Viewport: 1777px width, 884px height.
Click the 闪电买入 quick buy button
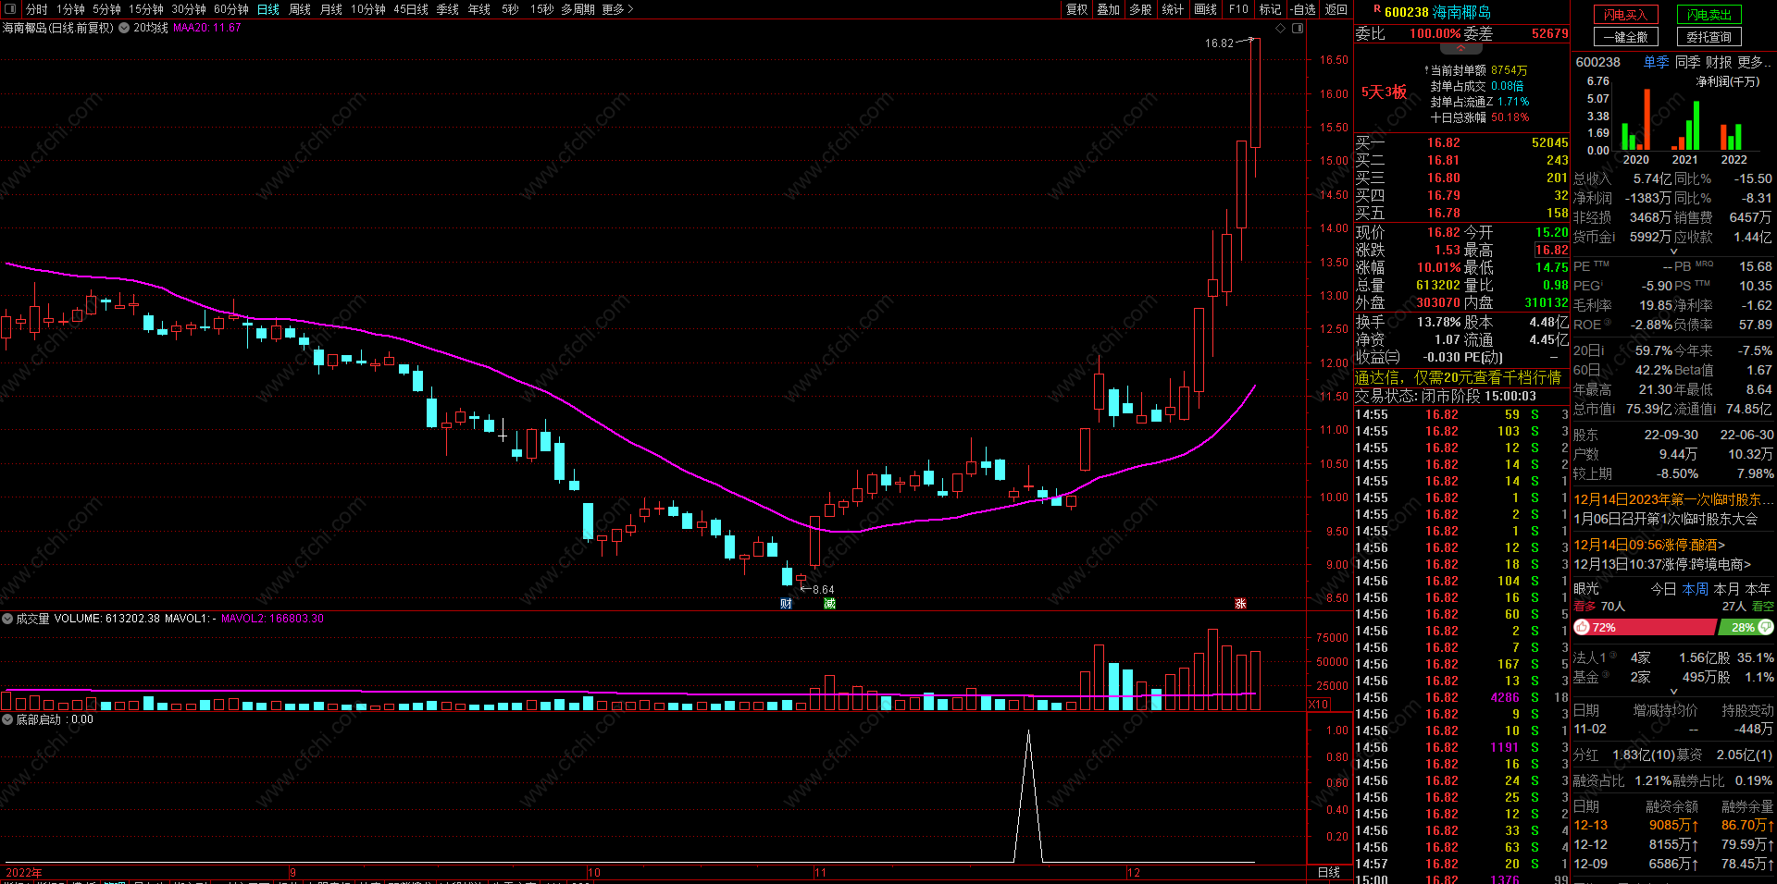coord(1626,15)
